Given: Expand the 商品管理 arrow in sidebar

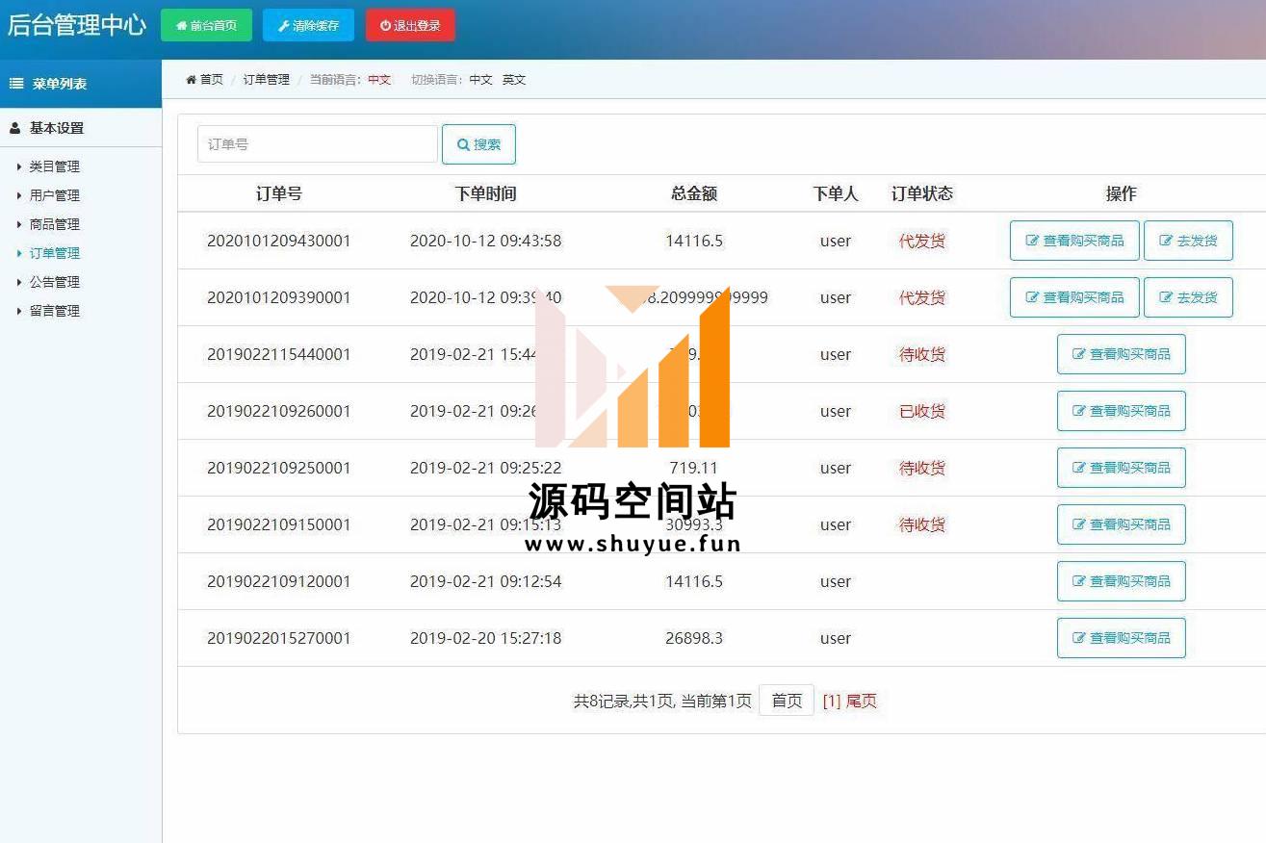Looking at the screenshot, I should click(19, 224).
